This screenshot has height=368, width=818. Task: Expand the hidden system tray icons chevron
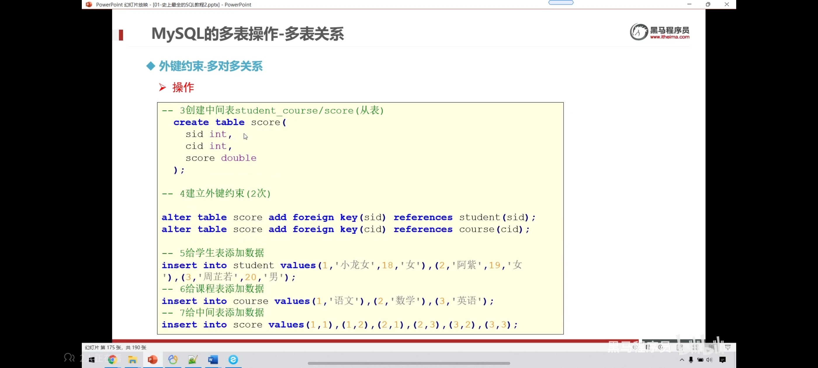tap(682, 360)
